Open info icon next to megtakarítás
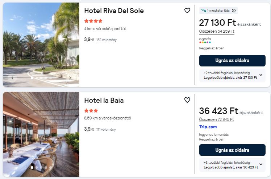271x179 pixels. [233, 11]
